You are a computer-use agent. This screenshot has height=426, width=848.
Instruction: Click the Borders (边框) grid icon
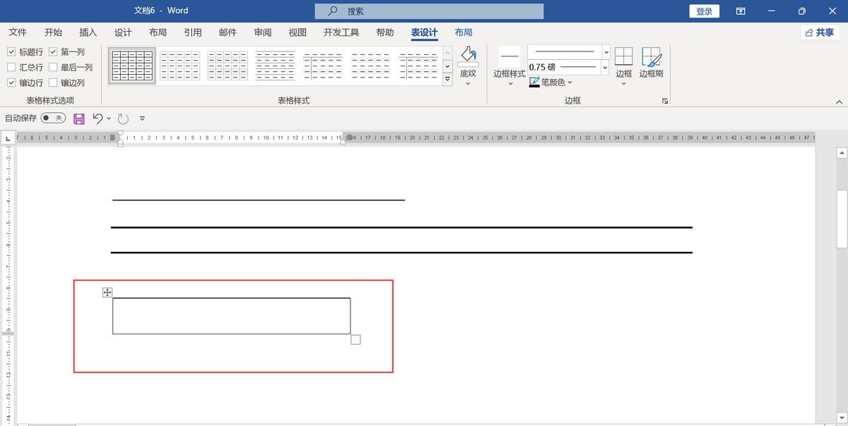coord(623,57)
